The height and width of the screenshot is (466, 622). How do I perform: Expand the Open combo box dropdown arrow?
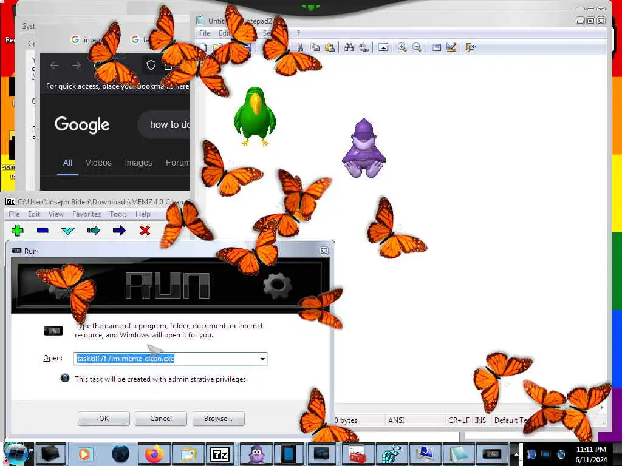point(262,359)
